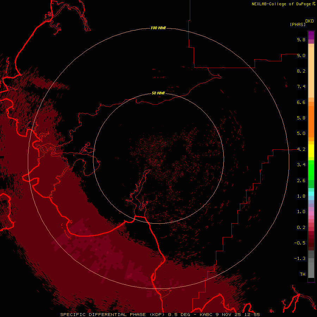Viewport: 317px width, 317px height.
Task: Click the [PHAS] units label
Action: click(x=298, y=24)
